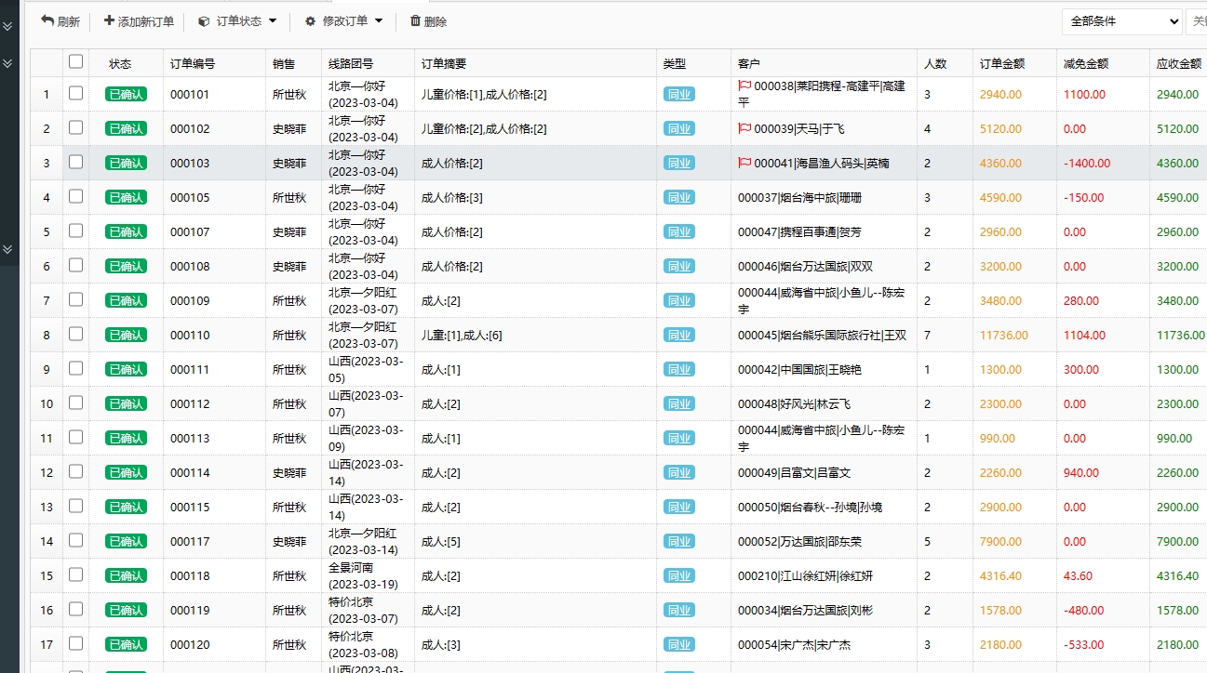Click the 同业 tag in order 000102 row
The height and width of the screenshot is (673, 1207).
[x=679, y=128]
